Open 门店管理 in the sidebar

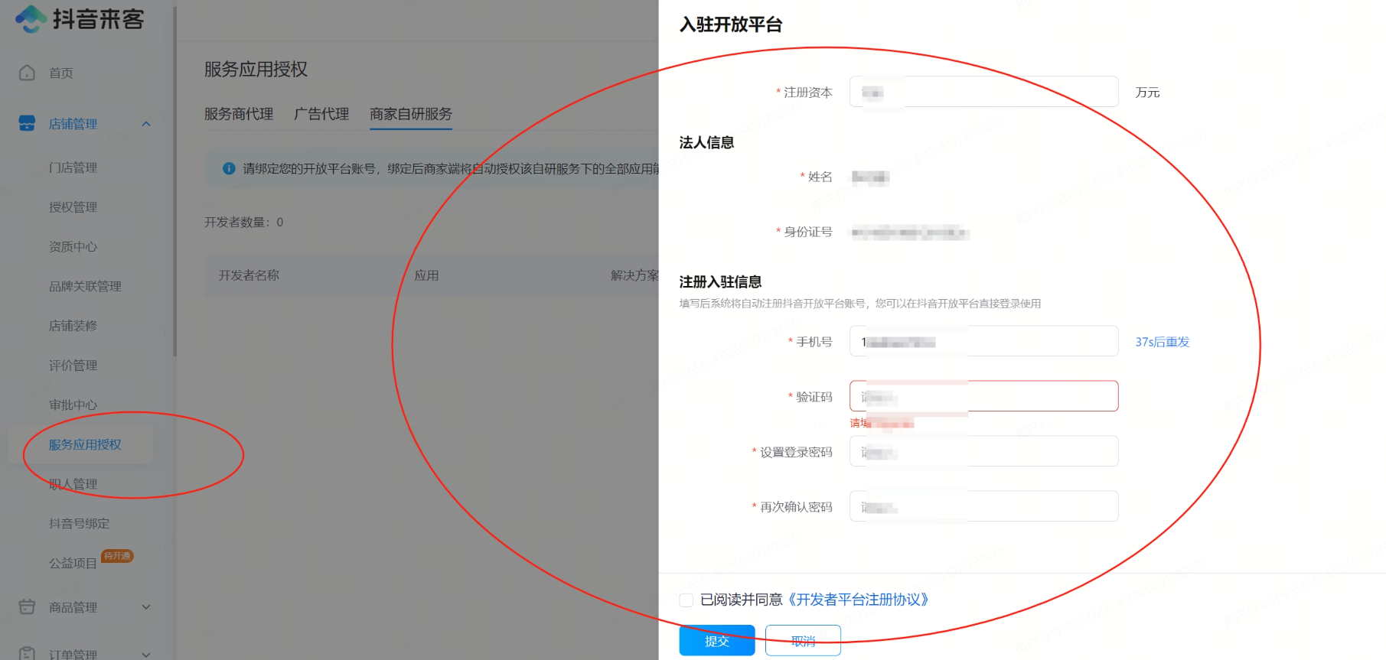[x=73, y=167]
